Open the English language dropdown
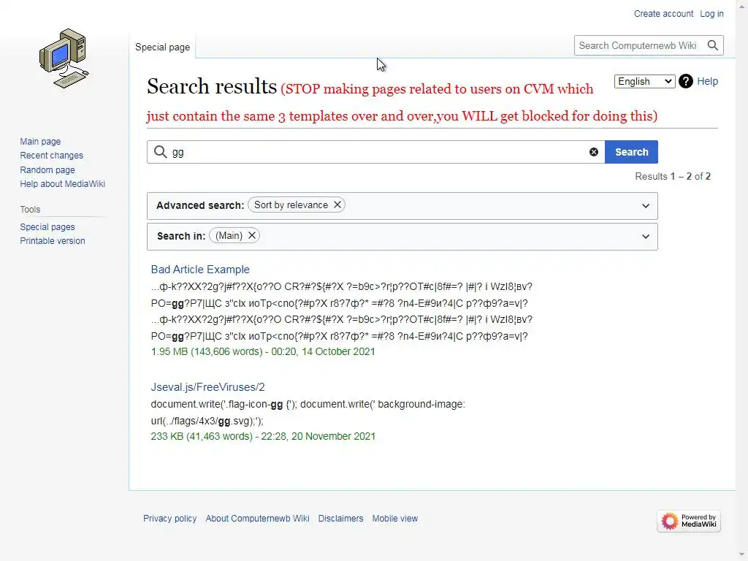Image resolution: width=748 pixels, height=561 pixels. coord(644,81)
